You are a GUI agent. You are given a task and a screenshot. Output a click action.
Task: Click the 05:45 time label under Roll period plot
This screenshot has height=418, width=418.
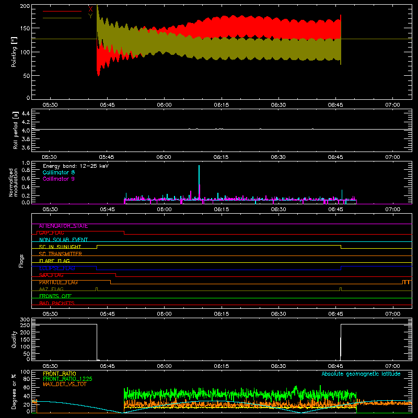[107, 157]
